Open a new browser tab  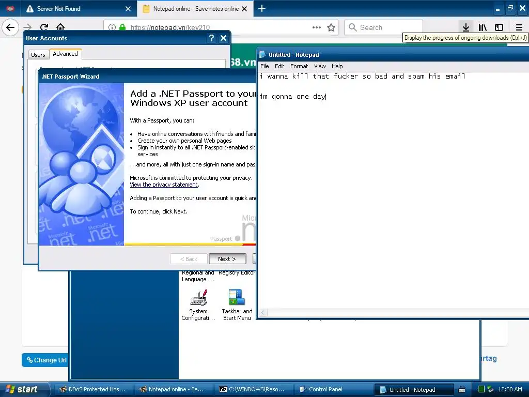tap(262, 8)
